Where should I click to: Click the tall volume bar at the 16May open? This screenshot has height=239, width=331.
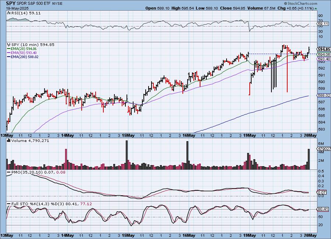pos(187,156)
